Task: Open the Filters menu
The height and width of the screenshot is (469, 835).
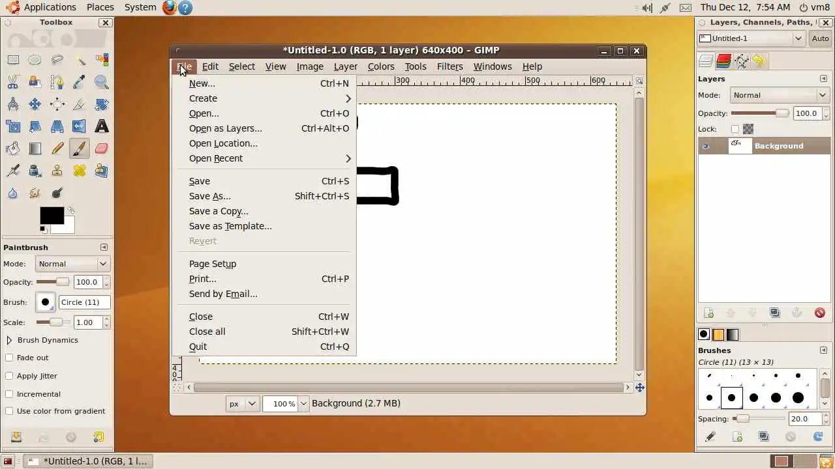Action: point(449,66)
